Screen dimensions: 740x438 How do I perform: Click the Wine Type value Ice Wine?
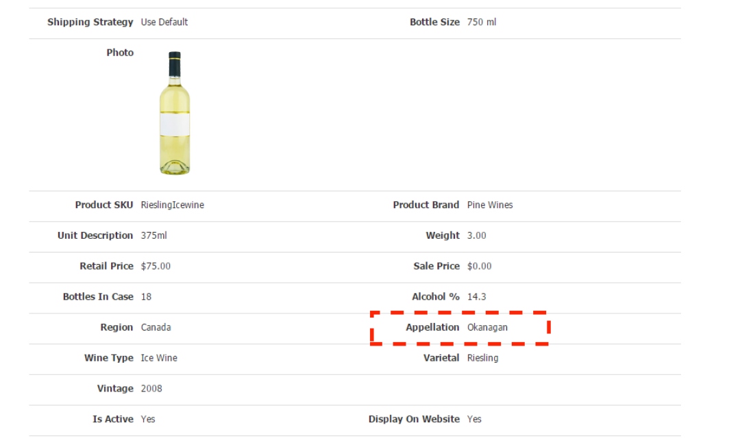[x=159, y=358]
